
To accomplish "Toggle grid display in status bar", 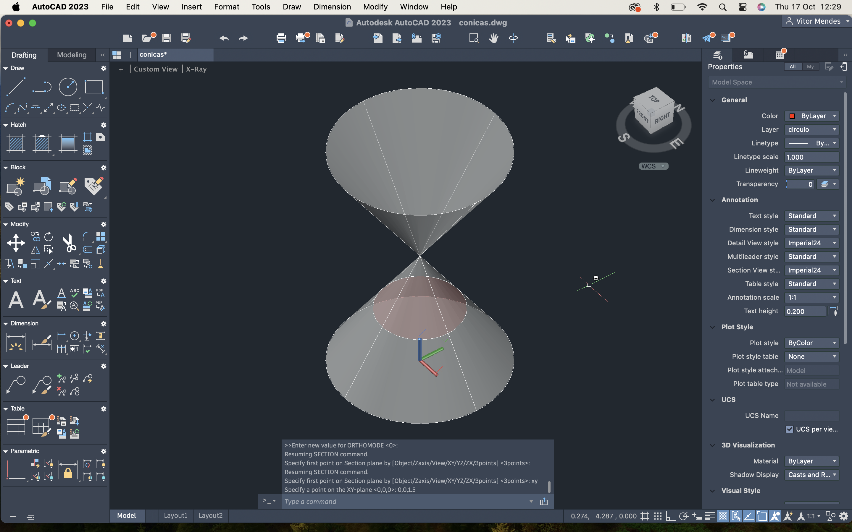I will (x=645, y=516).
